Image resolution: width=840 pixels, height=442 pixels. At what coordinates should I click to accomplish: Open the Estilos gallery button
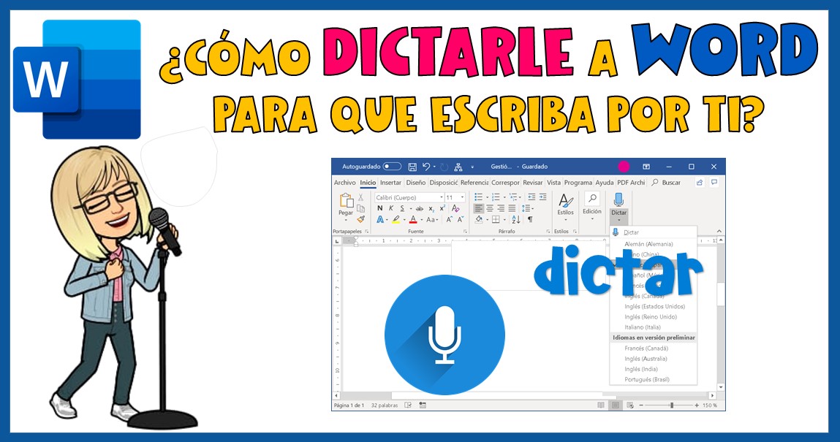pyautogui.click(x=565, y=206)
